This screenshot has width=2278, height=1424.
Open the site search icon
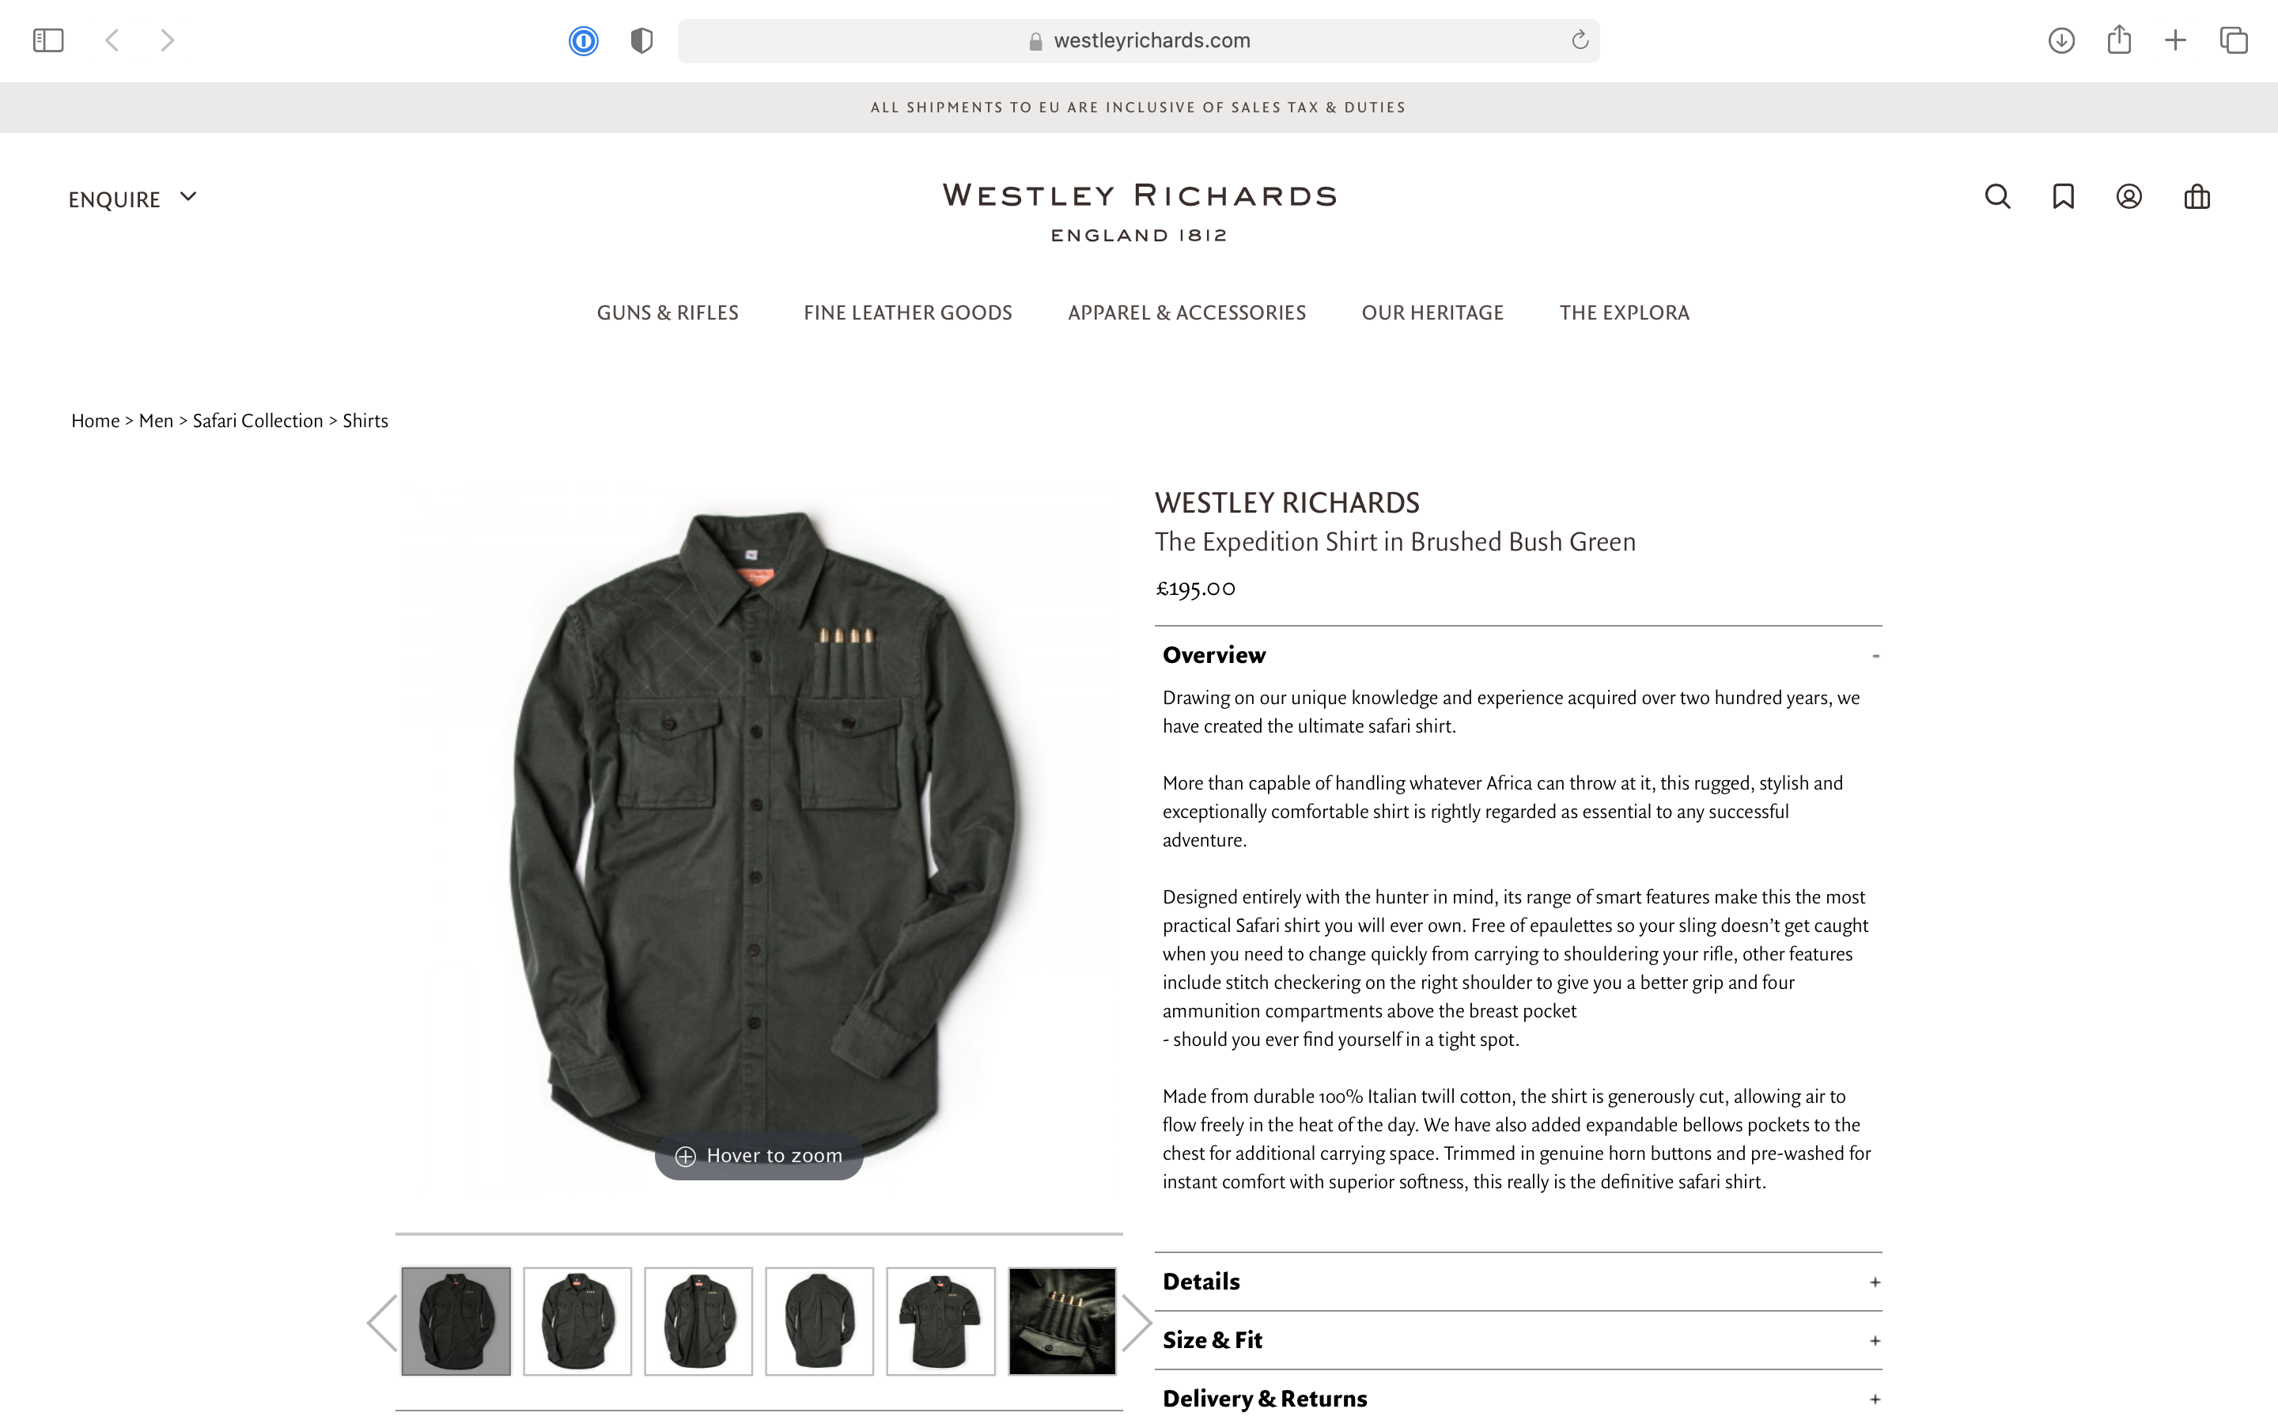pos(1997,197)
